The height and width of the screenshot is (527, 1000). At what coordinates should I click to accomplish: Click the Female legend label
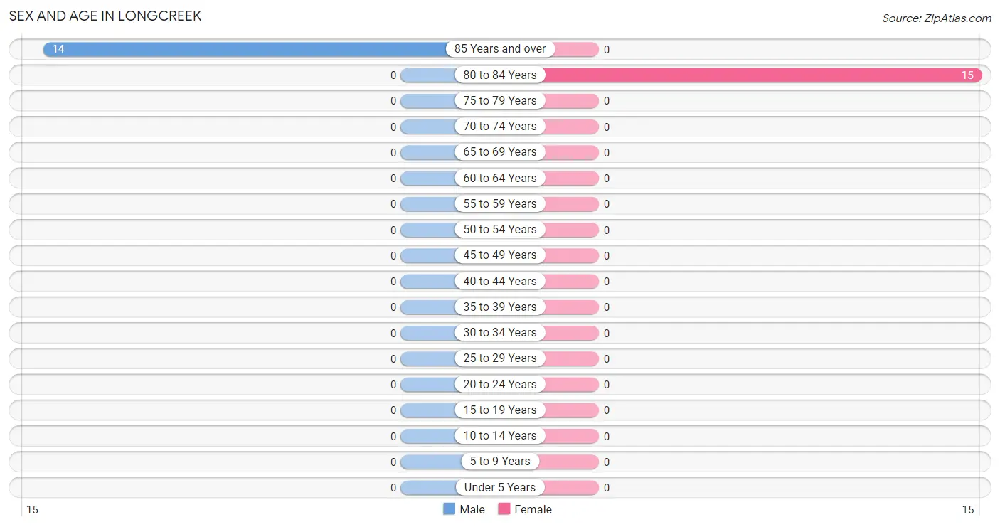tap(533, 509)
